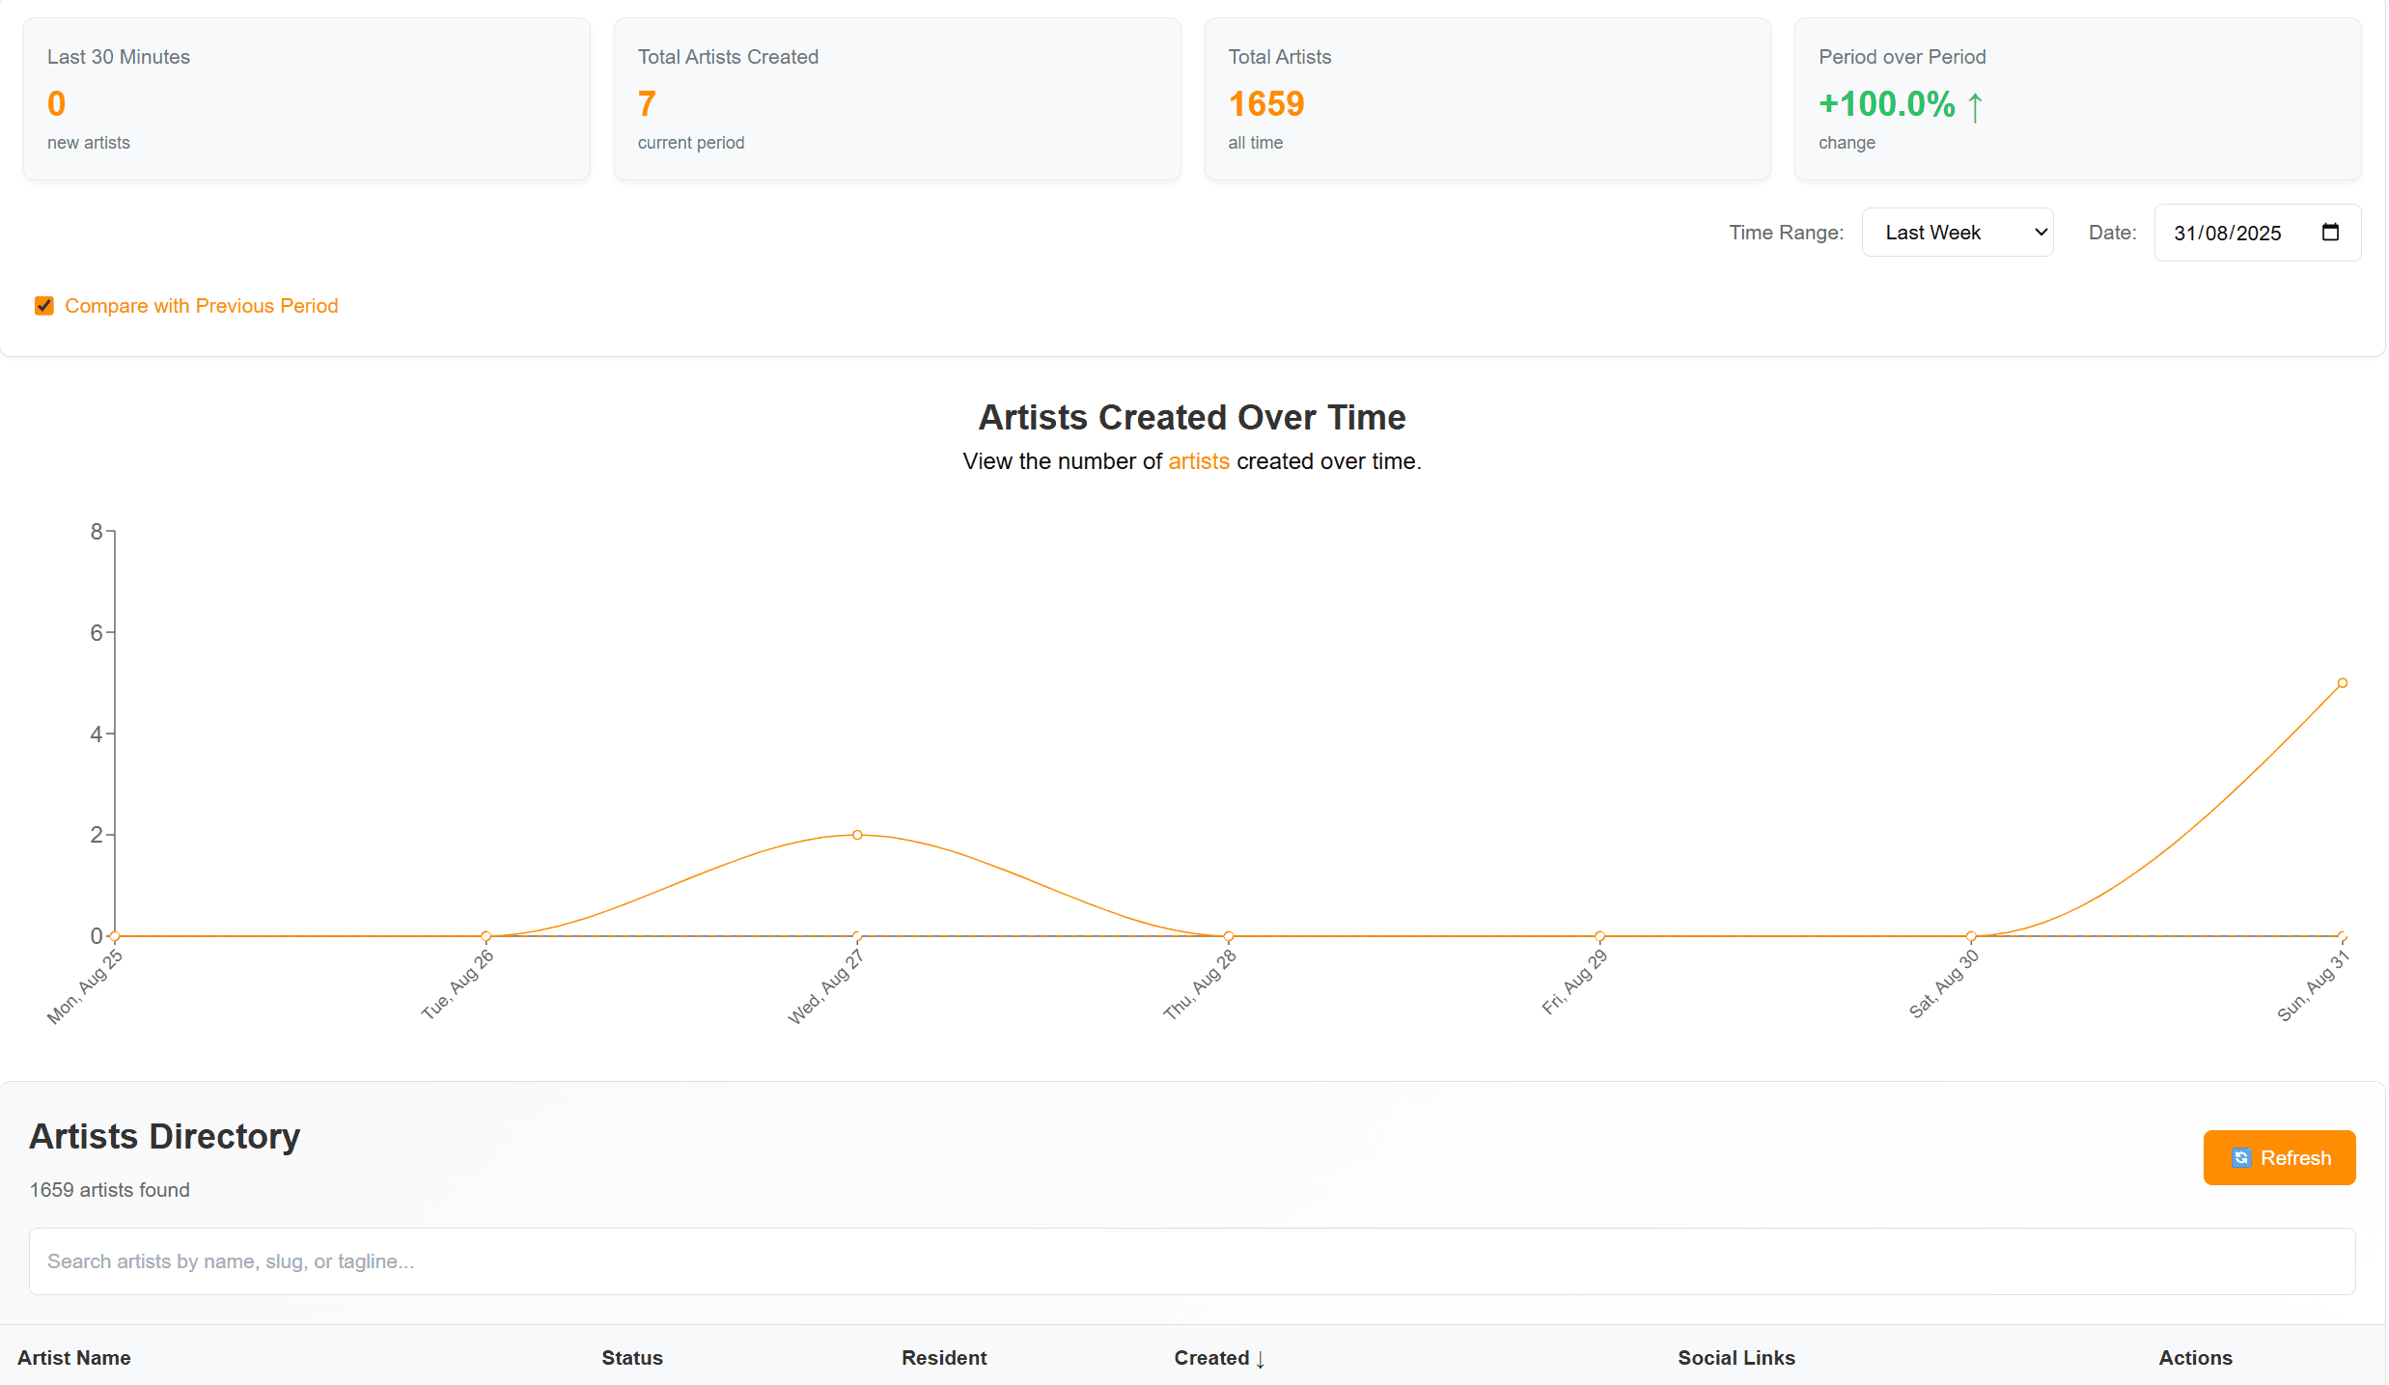This screenshot has width=2389, height=1385.
Task: Click the sort arrow next to Created header
Action: point(1262,1359)
